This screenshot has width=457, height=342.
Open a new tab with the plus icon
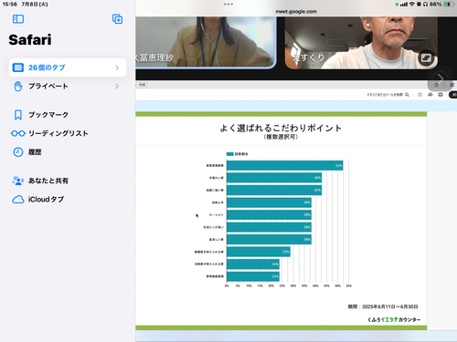[117, 19]
